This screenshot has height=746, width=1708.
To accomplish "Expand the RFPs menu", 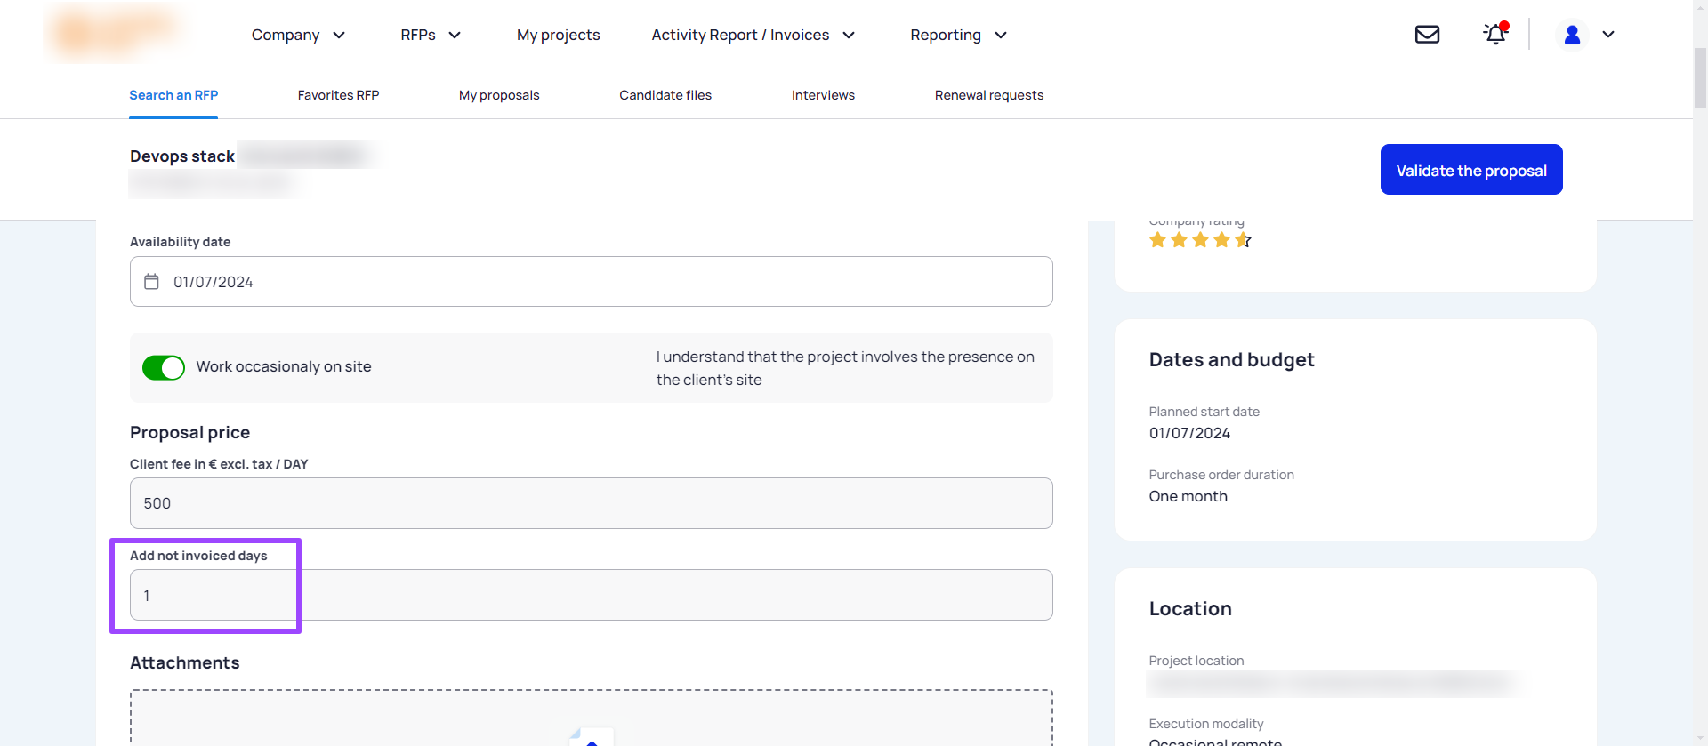I will [431, 35].
